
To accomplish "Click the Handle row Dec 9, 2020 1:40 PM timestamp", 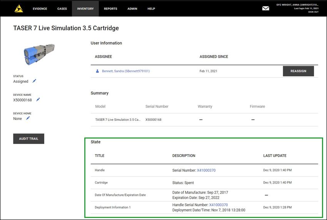I will tap(277, 170).
